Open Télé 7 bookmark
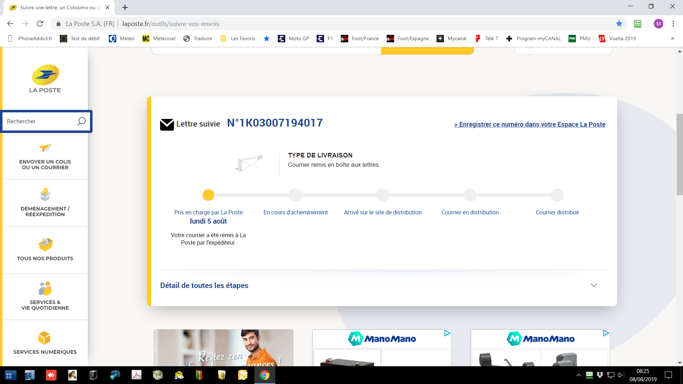This screenshot has width=683, height=384. pyautogui.click(x=486, y=38)
